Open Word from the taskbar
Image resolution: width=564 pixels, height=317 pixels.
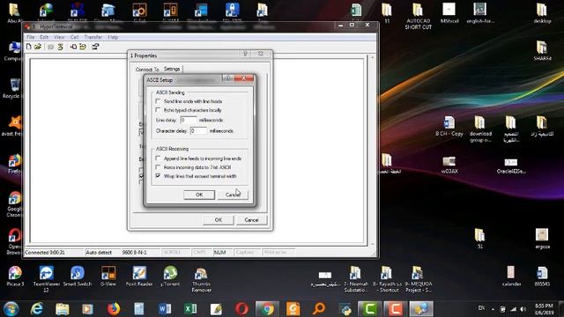165,309
